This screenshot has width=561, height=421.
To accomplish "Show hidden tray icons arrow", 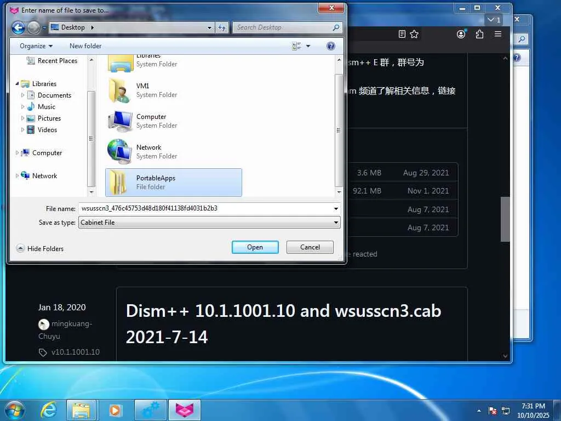I will pyautogui.click(x=479, y=411).
